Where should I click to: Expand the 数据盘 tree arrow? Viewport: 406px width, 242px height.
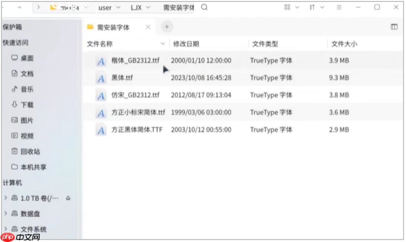tap(5, 214)
